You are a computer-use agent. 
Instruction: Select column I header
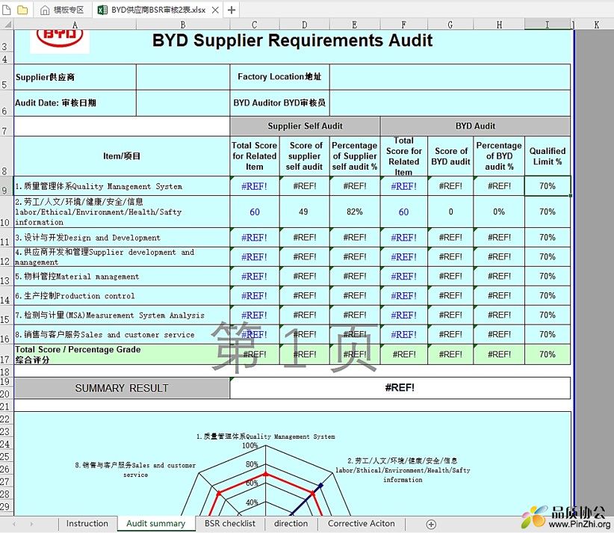(547, 25)
